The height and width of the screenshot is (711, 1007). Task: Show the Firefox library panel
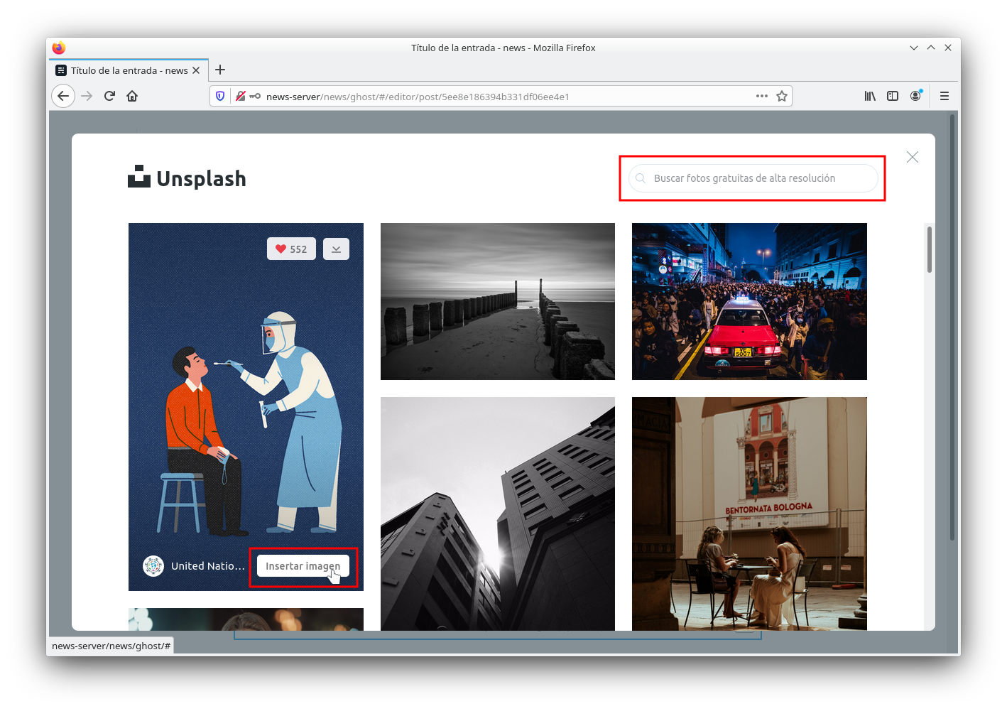pyautogui.click(x=870, y=96)
